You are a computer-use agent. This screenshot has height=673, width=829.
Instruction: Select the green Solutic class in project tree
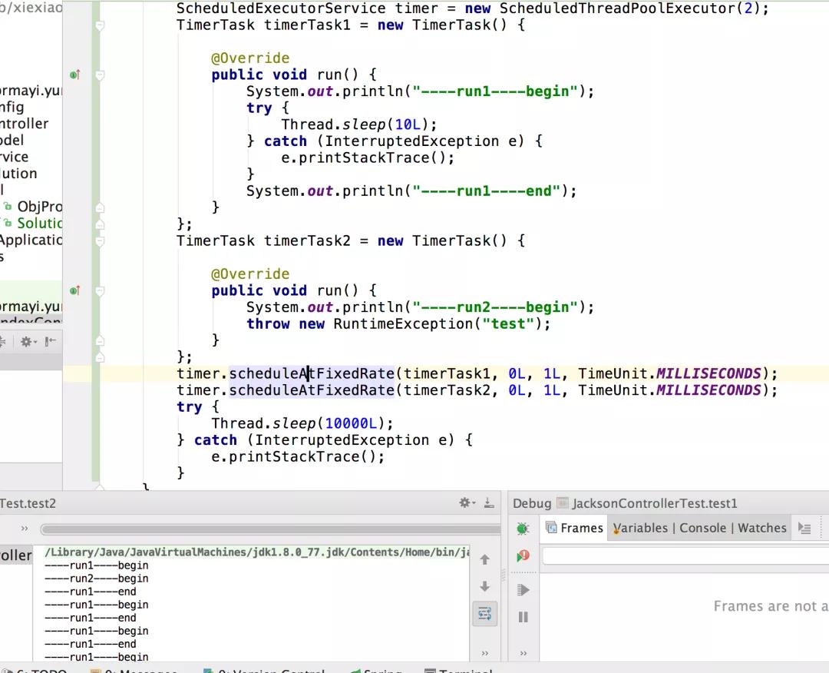pos(40,223)
